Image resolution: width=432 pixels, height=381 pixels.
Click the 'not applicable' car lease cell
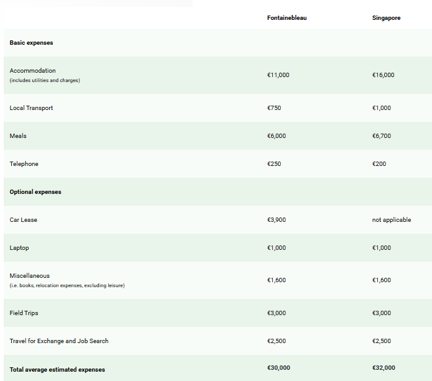392,220
